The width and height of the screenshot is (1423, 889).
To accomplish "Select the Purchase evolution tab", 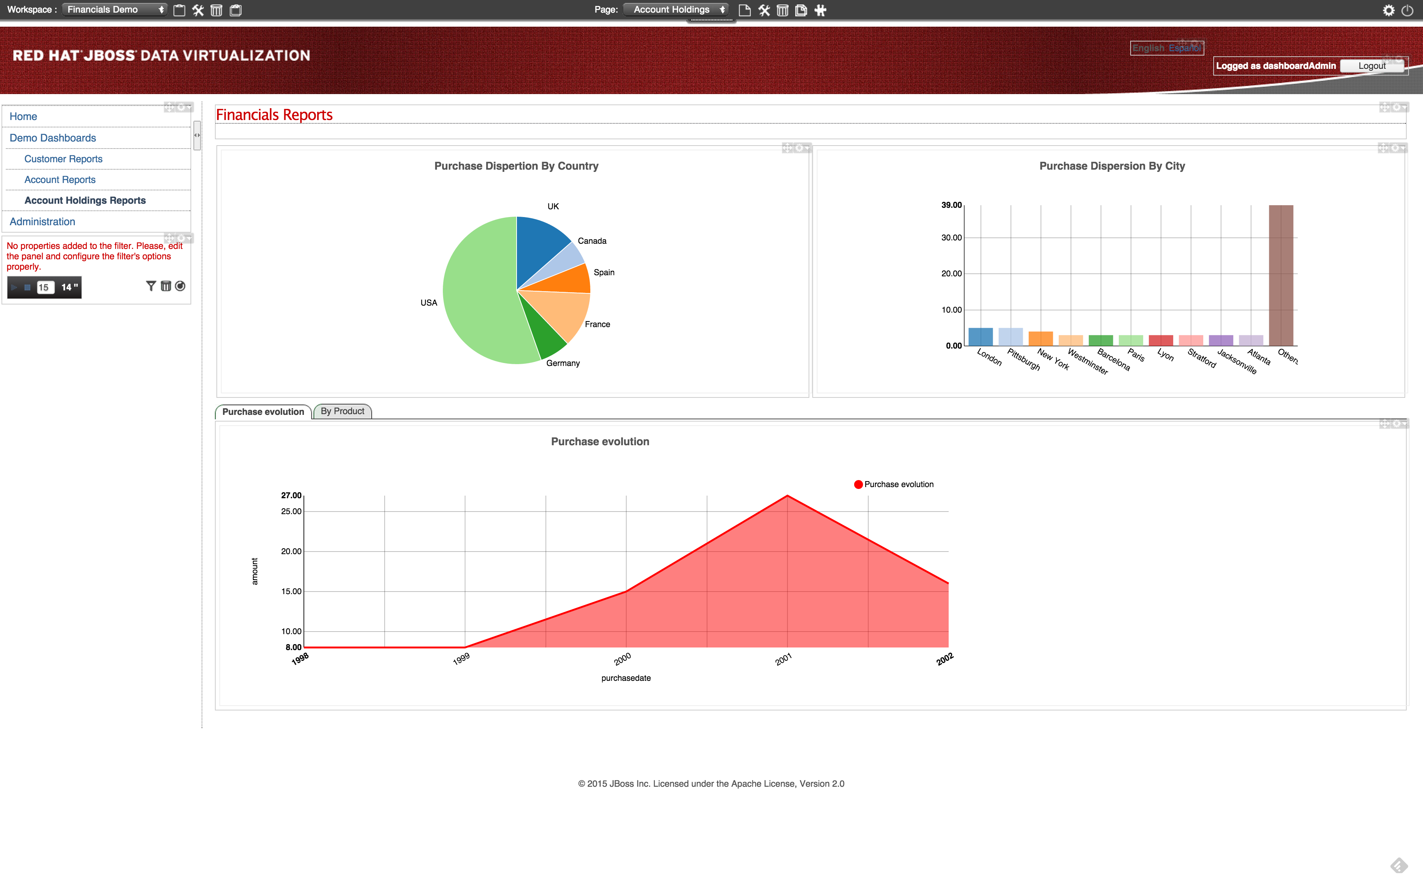I will point(263,412).
